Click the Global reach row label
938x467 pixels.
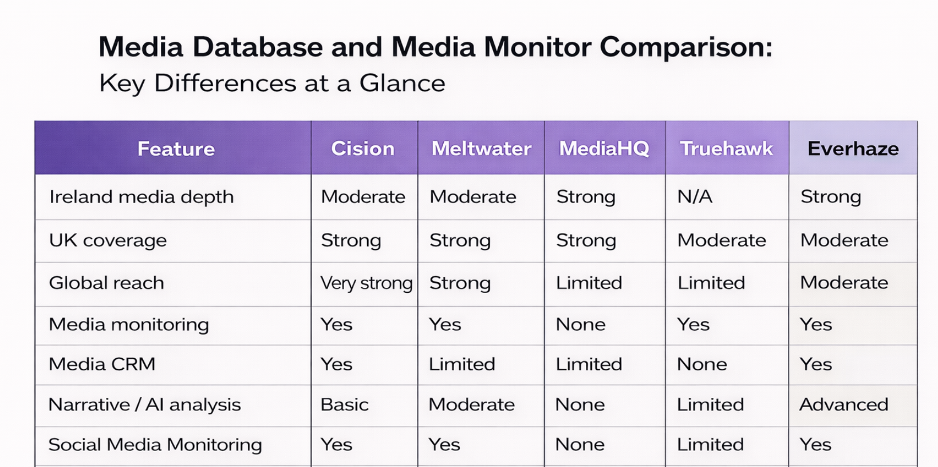107,283
